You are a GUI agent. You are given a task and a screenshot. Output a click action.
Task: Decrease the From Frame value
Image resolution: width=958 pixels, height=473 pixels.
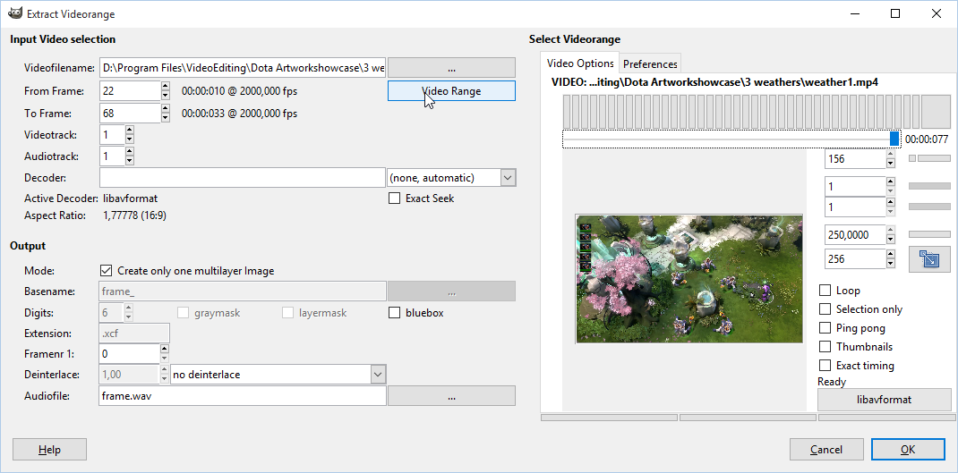[166, 96]
